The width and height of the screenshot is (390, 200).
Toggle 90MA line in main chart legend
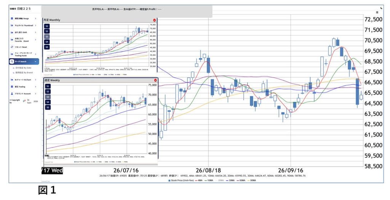tap(251, 180)
